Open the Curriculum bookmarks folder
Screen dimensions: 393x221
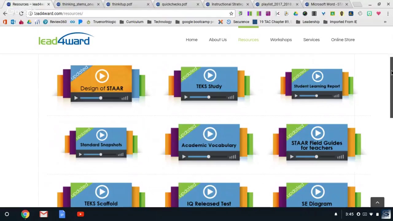pyautogui.click(x=131, y=22)
